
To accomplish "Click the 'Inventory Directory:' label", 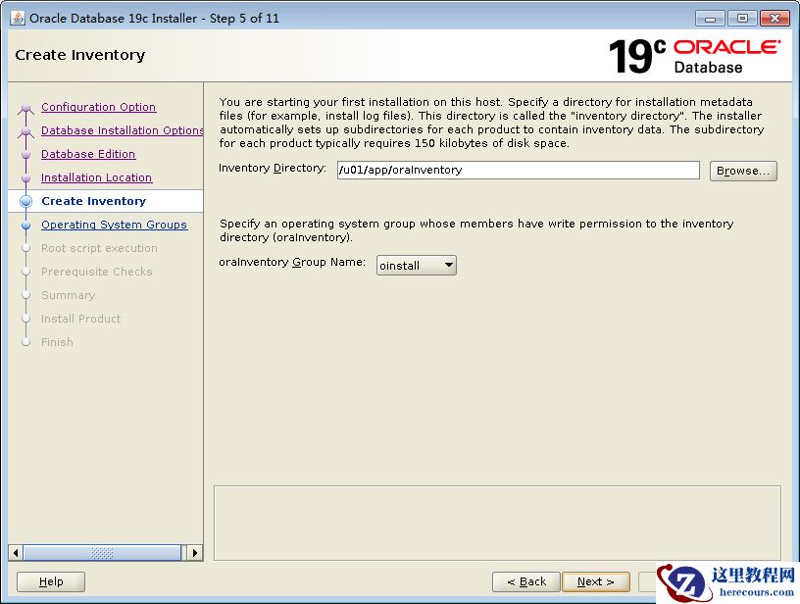I will 273,168.
